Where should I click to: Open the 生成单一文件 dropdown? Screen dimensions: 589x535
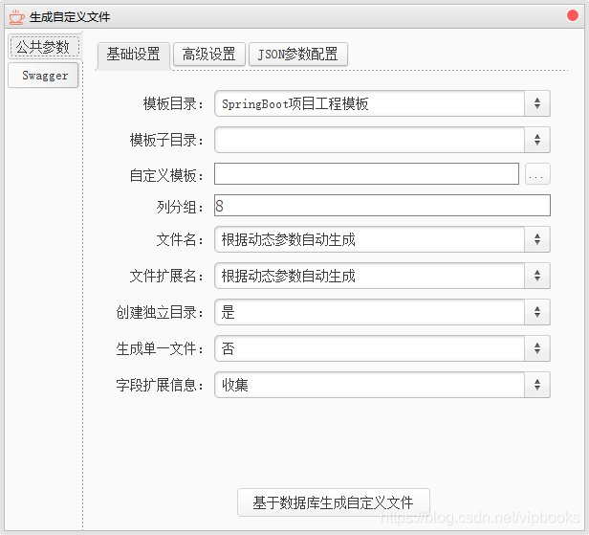tap(382, 348)
